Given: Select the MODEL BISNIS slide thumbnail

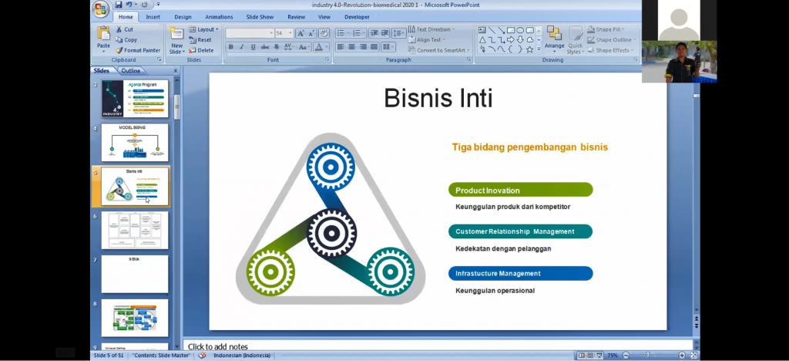Looking at the screenshot, I should (134, 142).
